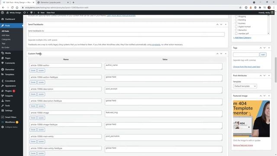The height and width of the screenshot is (156, 277).
Task: Open a new browser tab with the plus icon
Action: click(73, 3)
